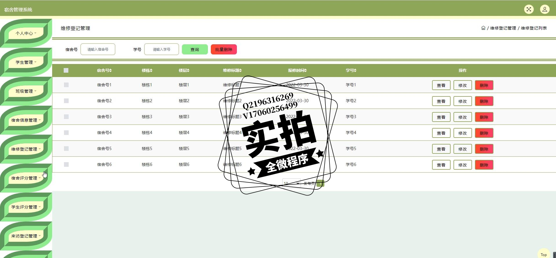The height and width of the screenshot is (258, 556).
Task: Click the 楼栋3 cell in table
Action: tap(147, 117)
